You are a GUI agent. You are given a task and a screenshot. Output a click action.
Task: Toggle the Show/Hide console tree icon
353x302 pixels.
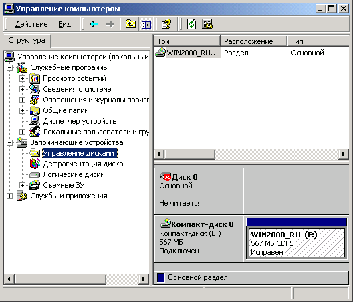146,24
